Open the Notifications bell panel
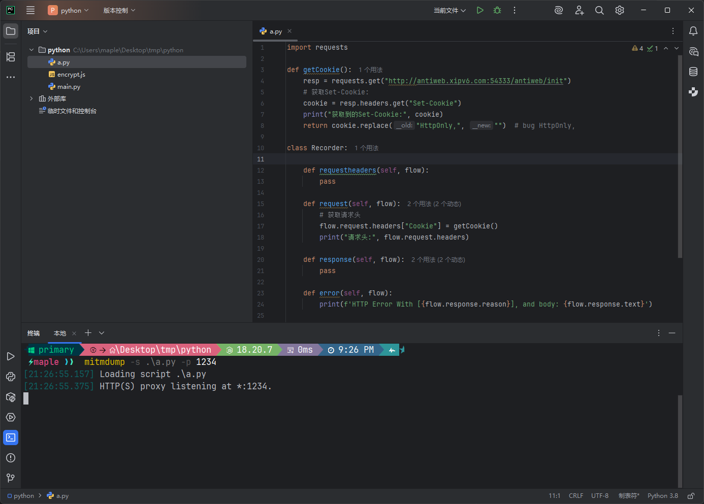This screenshot has width=704, height=504. (x=693, y=31)
